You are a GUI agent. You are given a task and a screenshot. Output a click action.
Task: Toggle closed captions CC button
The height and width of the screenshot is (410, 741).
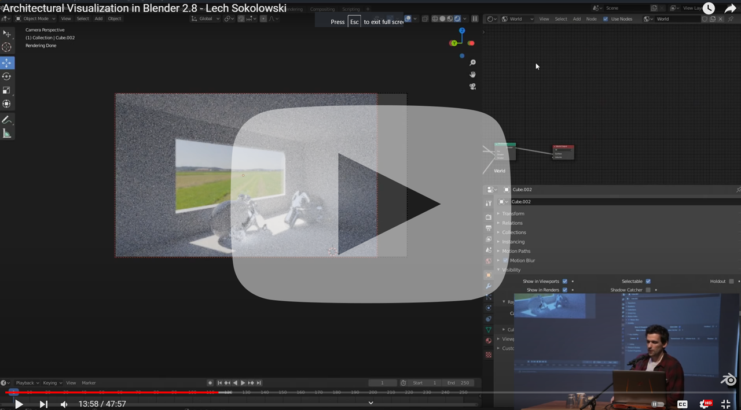point(683,404)
